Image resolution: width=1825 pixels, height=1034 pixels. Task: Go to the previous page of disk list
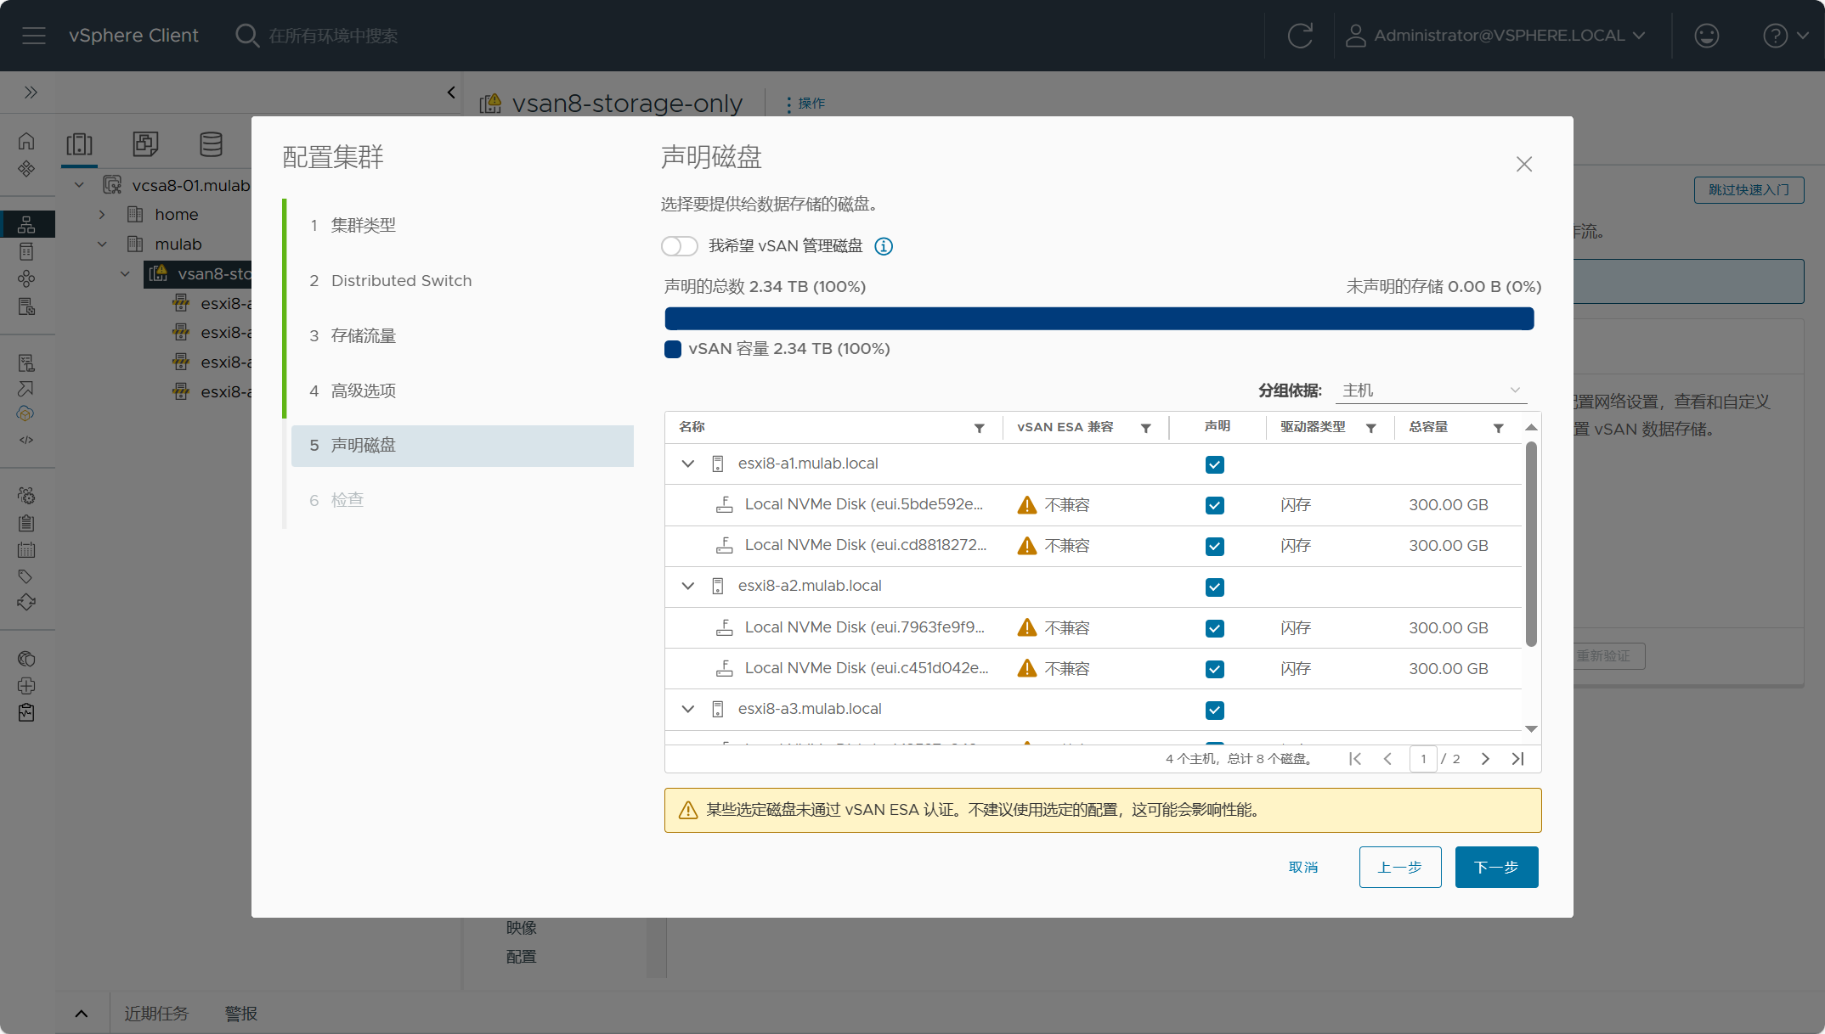tap(1387, 759)
